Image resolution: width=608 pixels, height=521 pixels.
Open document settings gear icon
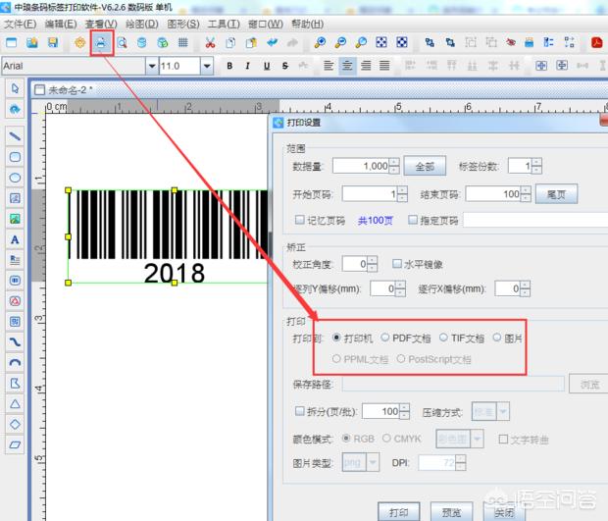(x=79, y=42)
